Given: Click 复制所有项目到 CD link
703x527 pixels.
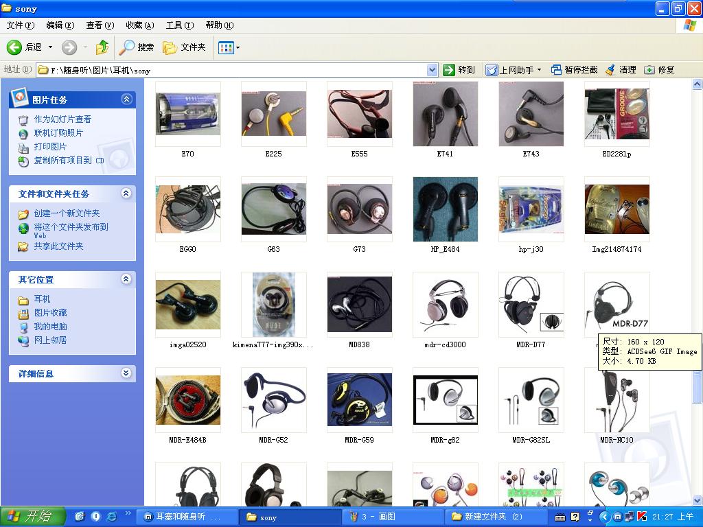Looking at the screenshot, I should [69, 161].
